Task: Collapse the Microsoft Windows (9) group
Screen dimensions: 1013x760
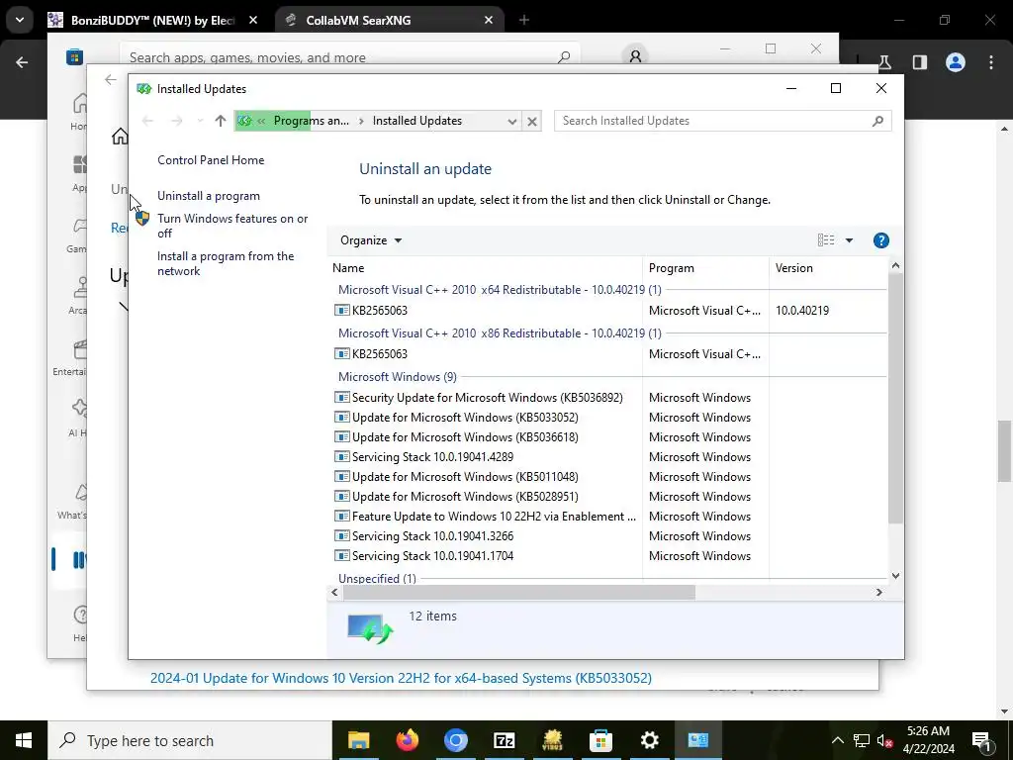Action: (398, 377)
